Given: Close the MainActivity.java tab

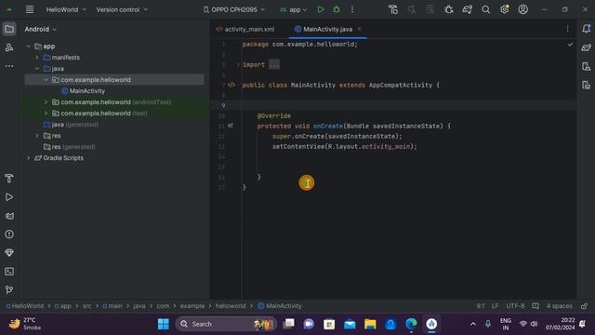Looking at the screenshot, I should point(360,29).
